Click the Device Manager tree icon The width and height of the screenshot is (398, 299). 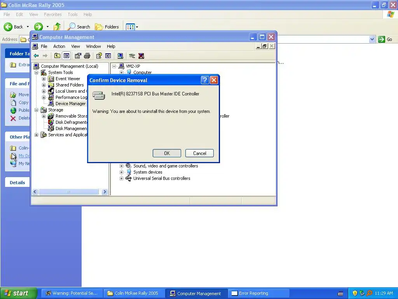[51, 104]
